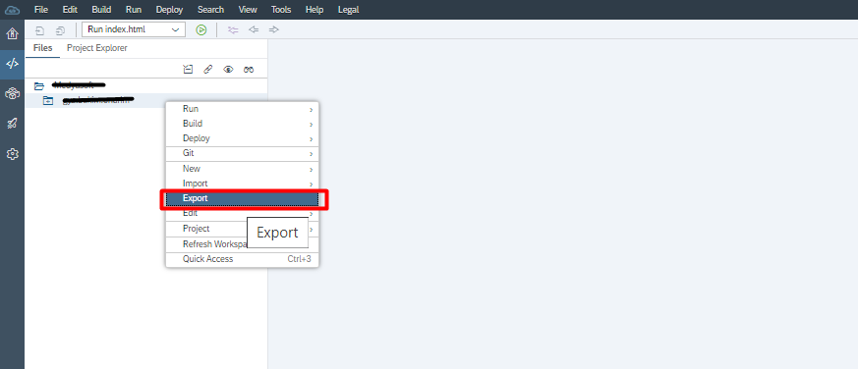Select Refresh Workspace in context menu
Image resolution: width=858 pixels, height=369 pixels.
[x=242, y=244]
